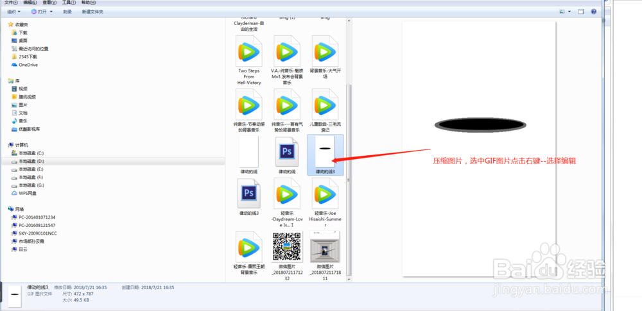Select the 库 libraries node
Screen dimensions: 642x311
pyautogui.click(x=14, y=81)
